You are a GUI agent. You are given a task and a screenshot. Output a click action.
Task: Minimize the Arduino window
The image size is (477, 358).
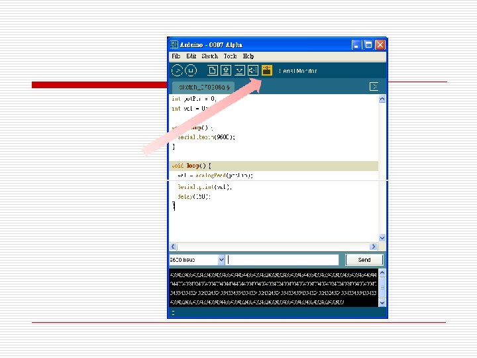pos(356,45)
